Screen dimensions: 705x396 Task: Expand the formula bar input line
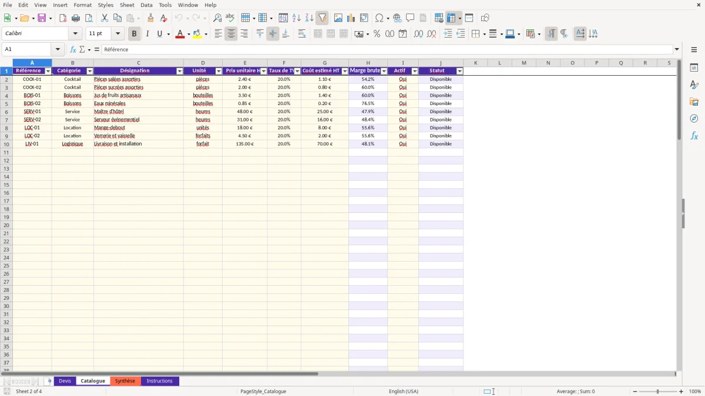tap(677, 50)
